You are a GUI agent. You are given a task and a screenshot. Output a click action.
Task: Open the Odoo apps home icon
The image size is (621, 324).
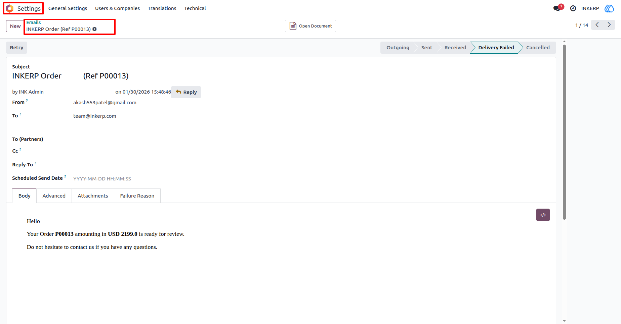click(10, 8)
